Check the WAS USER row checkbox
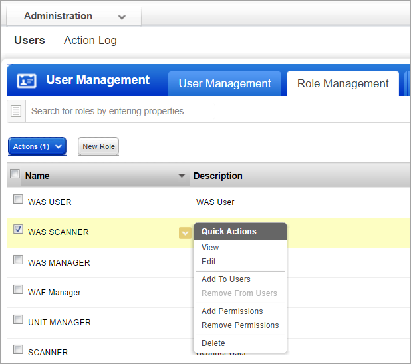The height and width of the screenshot is (364, 411). point(18,200)
